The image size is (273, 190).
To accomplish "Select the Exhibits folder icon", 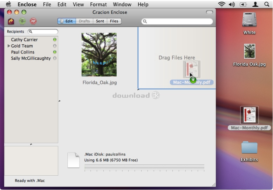I will click(249, 147).
